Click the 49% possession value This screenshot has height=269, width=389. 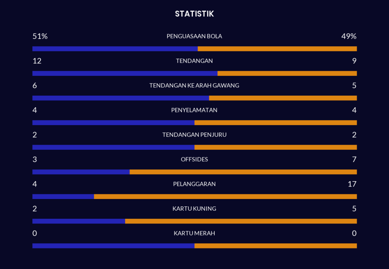(349, 36)
